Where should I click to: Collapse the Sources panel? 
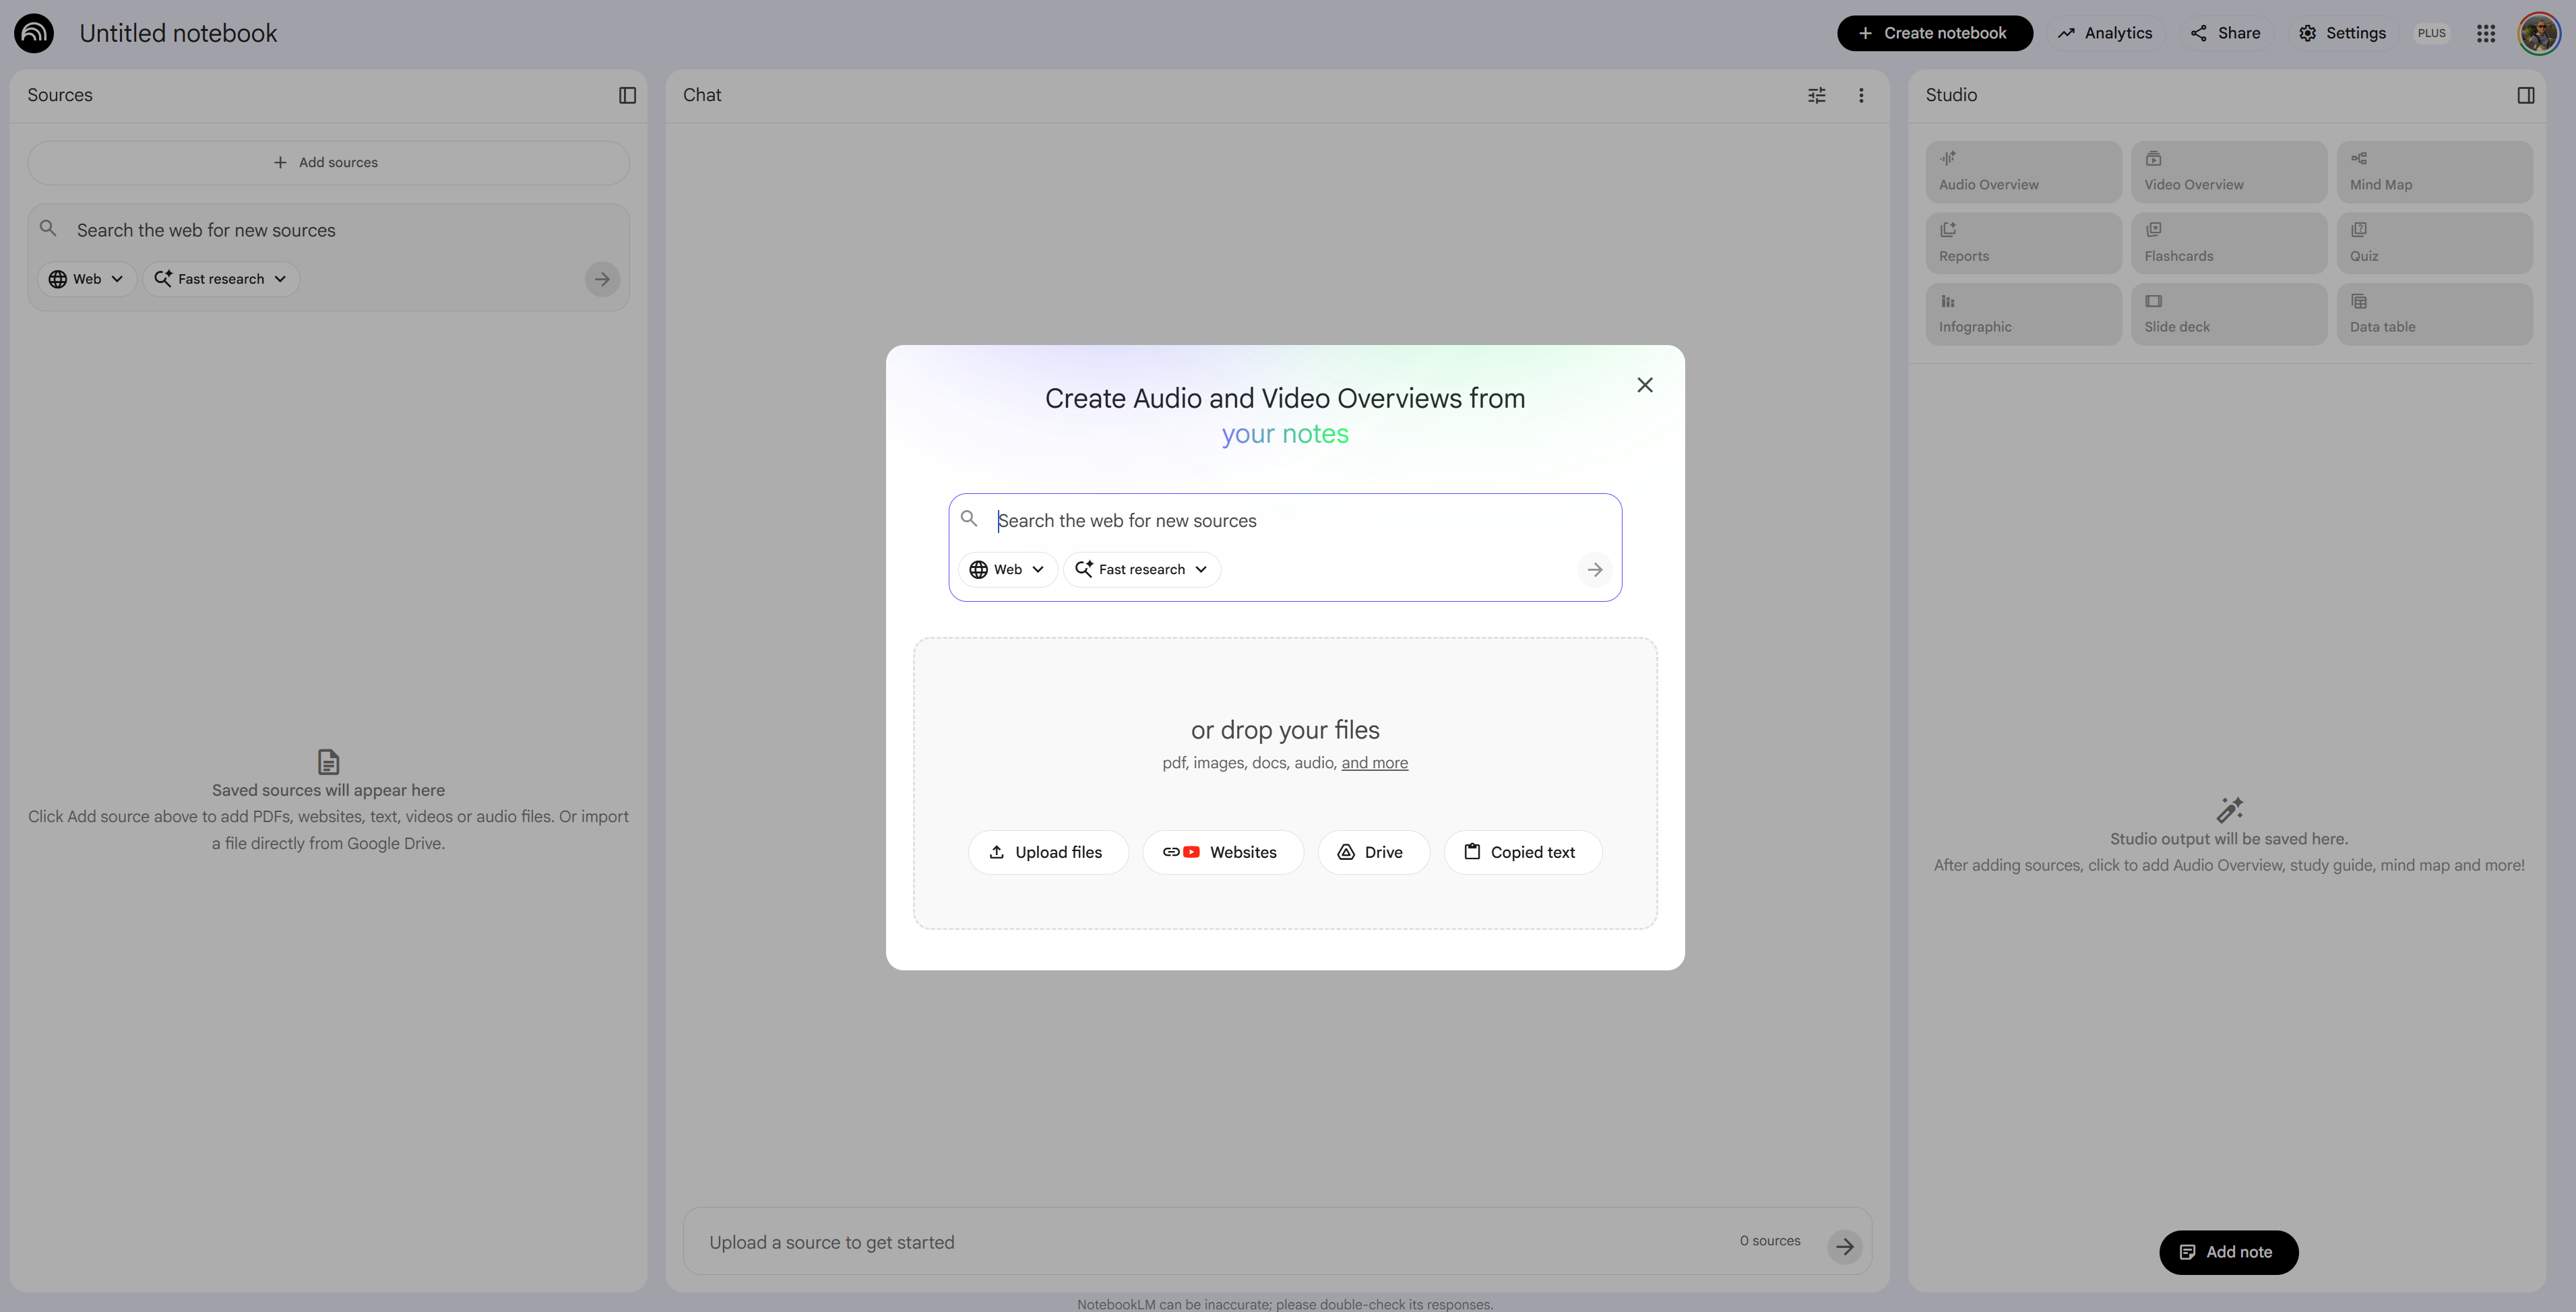pyautogui.click(x=627, y=95)
